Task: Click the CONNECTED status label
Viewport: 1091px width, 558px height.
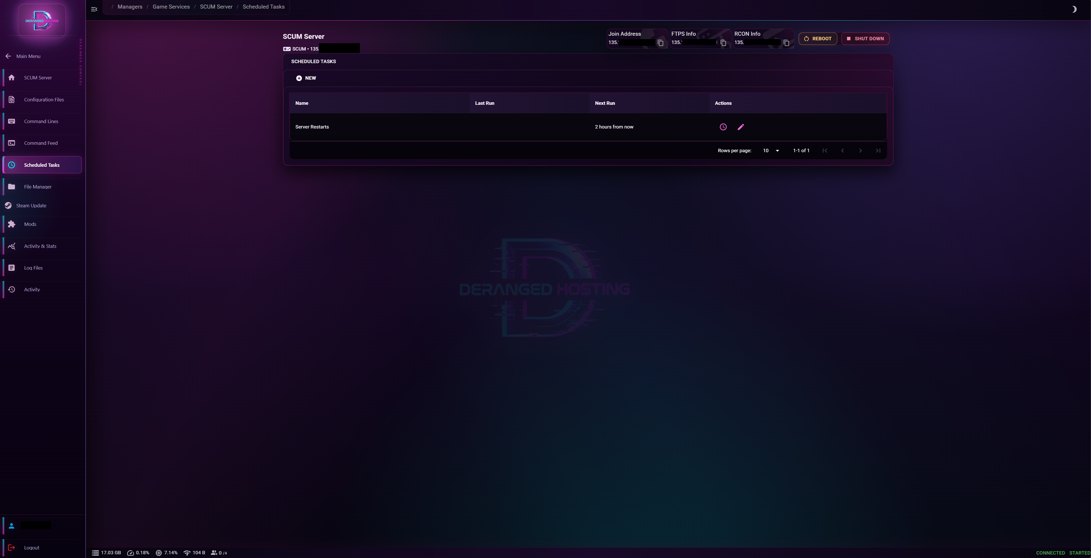Action: [x=1050, y=553]
